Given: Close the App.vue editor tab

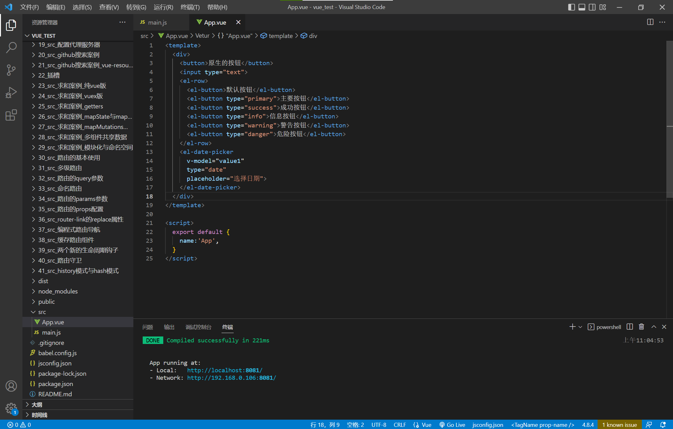Looking at the screenshot, I should tap(238, 22).
